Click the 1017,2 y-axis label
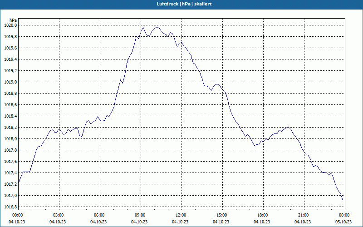363x227 pixels. tap(10, 184)
